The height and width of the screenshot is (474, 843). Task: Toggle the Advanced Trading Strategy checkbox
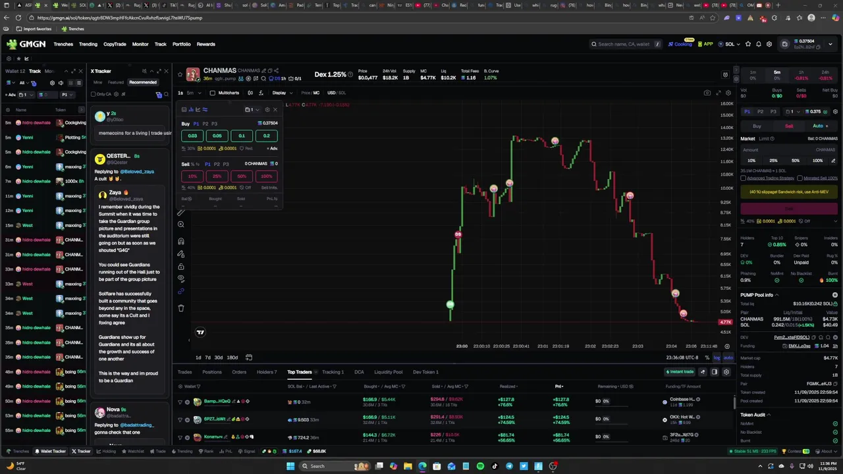[744, 178]
